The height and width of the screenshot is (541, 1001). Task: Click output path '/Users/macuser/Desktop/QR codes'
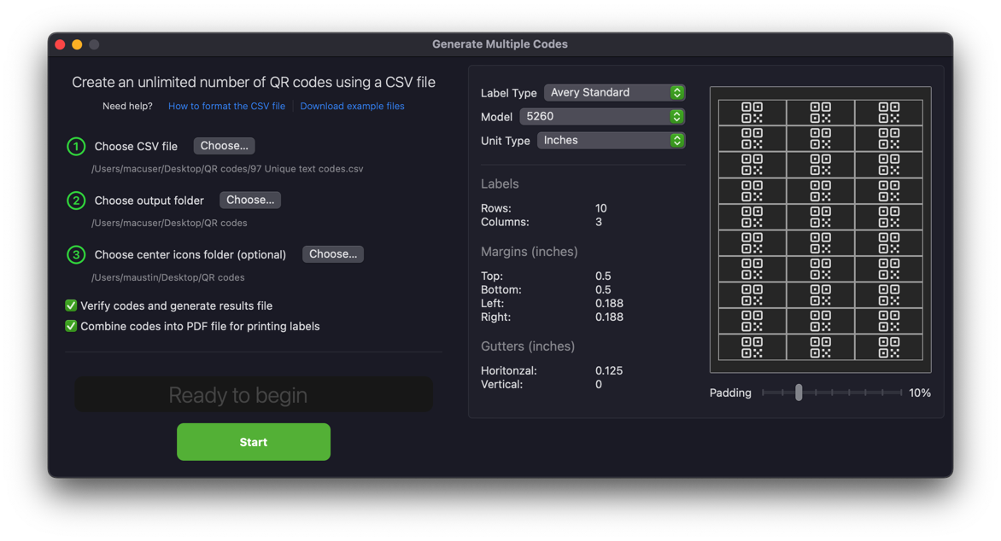point(169,224)
